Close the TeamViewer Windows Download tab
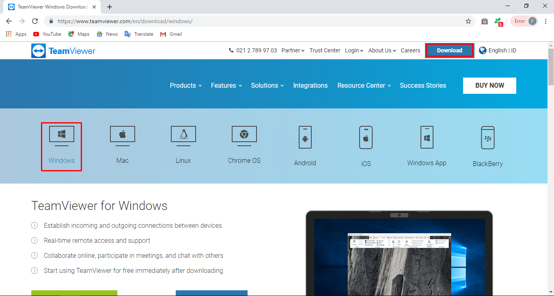Image resolution: width=554 pixels, height=296 pixels. (94, 7)
